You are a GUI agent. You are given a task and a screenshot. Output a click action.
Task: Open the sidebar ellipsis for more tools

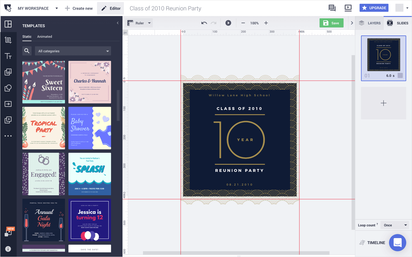8,136
